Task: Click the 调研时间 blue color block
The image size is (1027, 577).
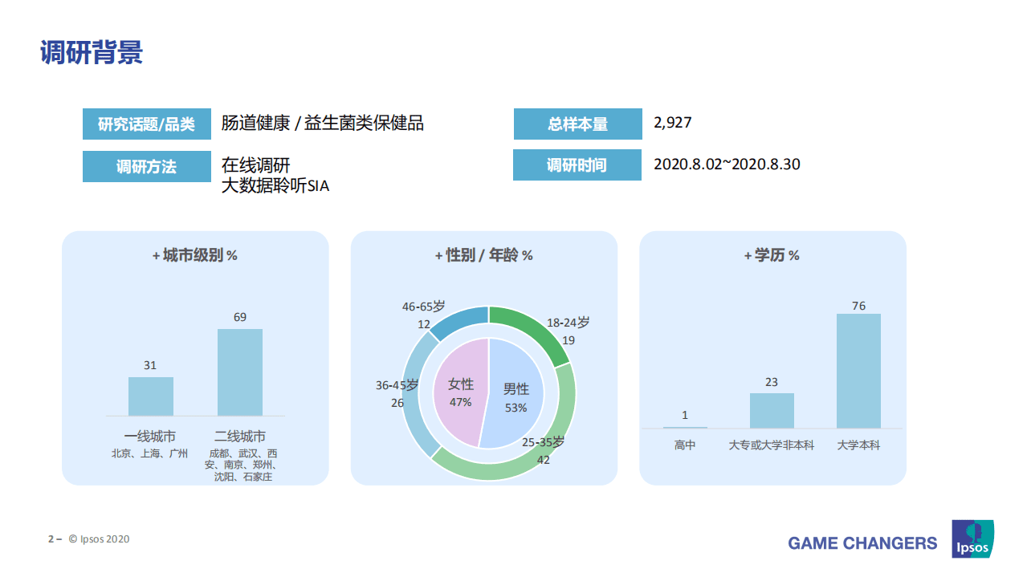Action: pyautogui.click(x=577, y=165)
